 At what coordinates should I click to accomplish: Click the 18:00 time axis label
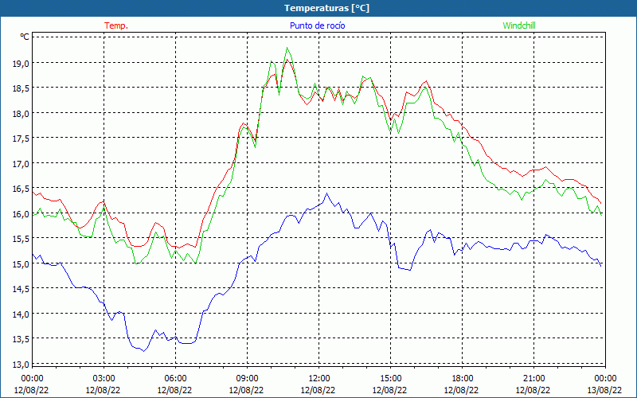tap(463, 379)
